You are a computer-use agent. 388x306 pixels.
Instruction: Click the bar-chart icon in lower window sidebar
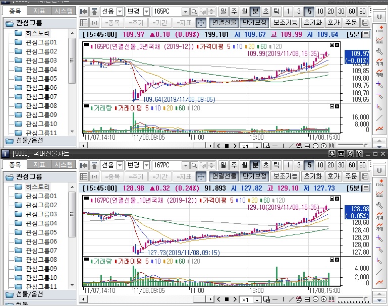tap(379, 194)
